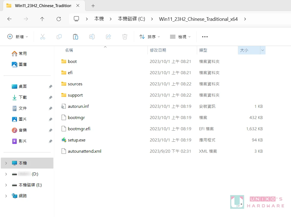Image resolution: width=291 pixels, height=217 pixels.
Task: Go up one folder level
Action: [42, 19]
